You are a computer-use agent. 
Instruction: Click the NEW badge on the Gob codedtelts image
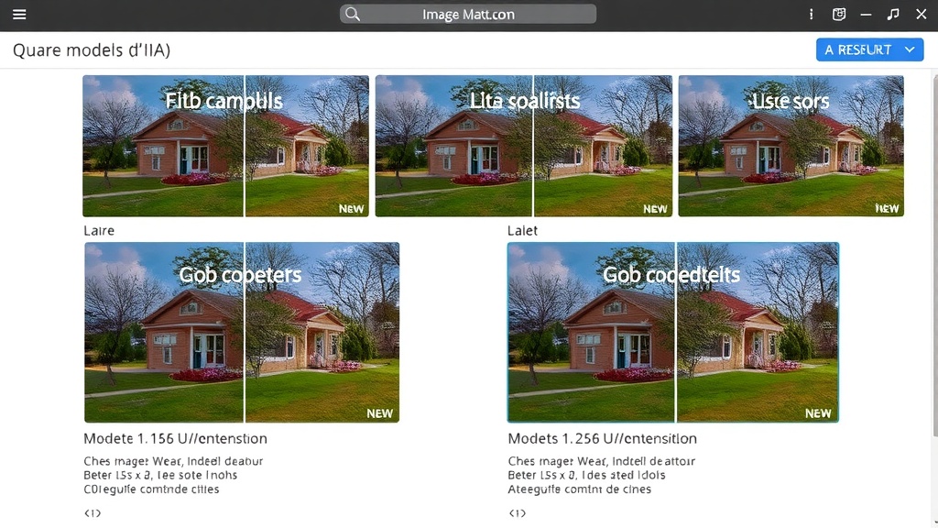coord(818,413)
